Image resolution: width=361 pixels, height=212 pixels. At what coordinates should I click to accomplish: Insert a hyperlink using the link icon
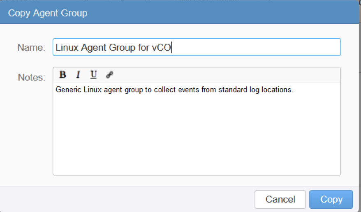coord(109,75)
